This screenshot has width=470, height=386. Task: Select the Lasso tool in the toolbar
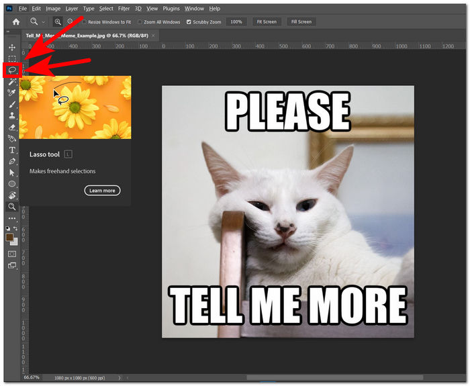pos(12,70)
